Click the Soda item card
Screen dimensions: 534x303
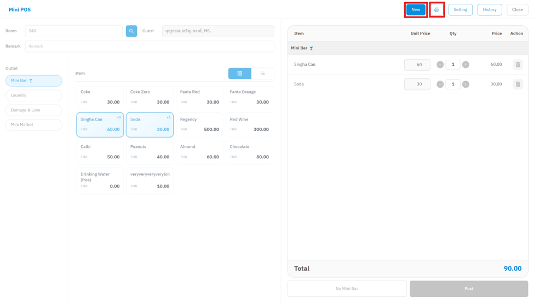[x=150, y=125]
